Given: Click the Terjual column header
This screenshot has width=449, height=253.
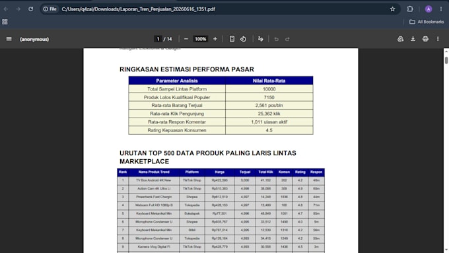Looking at the screenshot, I should point(245,172).
